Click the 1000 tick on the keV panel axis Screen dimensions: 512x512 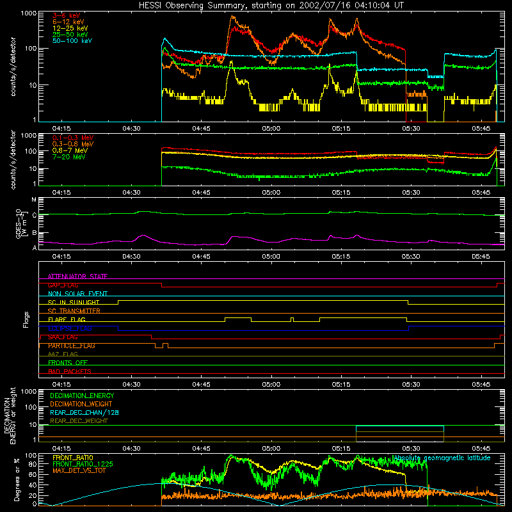pos(28,13)
